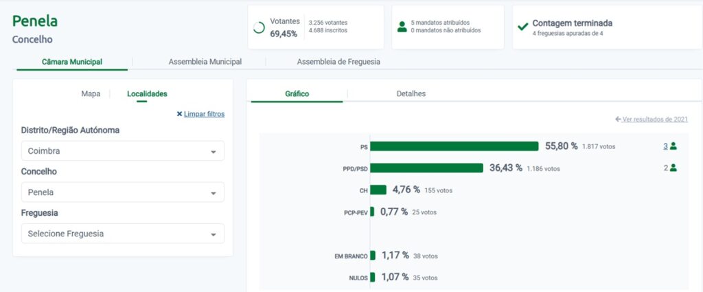Select the Localidades filter view

(147, 93)
